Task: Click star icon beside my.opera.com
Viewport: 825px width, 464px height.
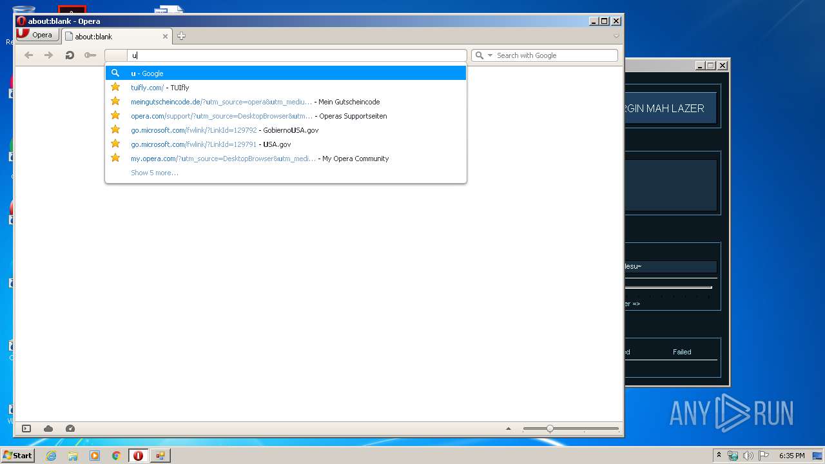Action: coord(115,158)
